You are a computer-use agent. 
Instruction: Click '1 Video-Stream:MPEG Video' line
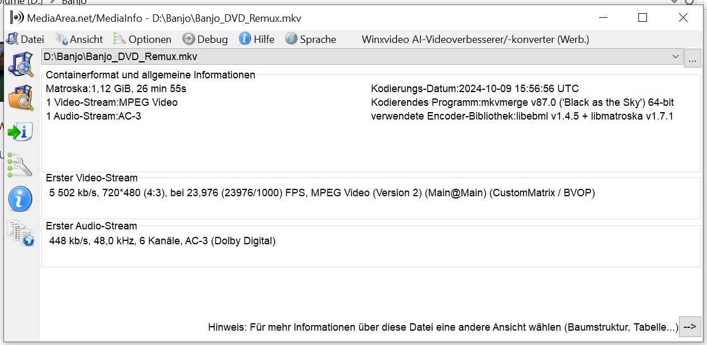[111, 102]
